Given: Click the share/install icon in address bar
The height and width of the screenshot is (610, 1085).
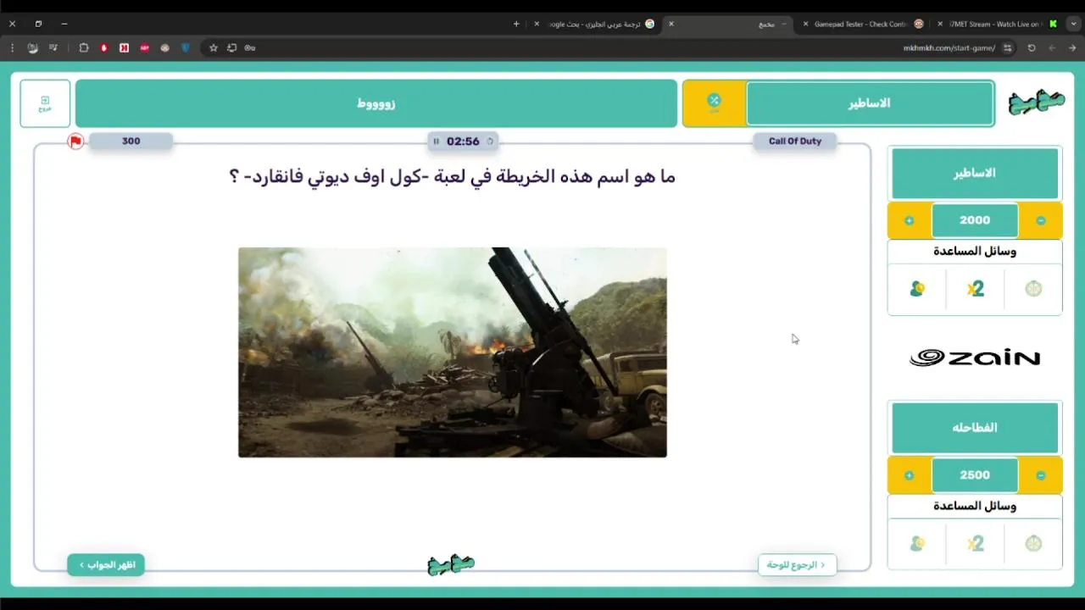Looking at the screenshot, I should click(231, 48).
